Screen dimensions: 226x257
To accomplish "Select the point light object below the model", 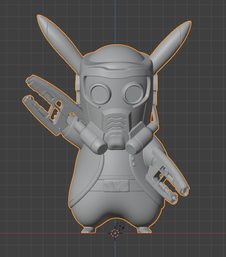I will pos(120,226).
